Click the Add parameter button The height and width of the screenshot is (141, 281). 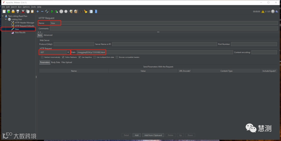coord(137,135)
